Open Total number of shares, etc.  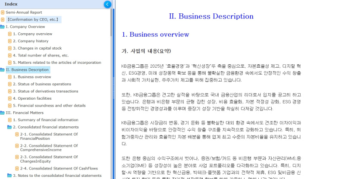point(41,55)
